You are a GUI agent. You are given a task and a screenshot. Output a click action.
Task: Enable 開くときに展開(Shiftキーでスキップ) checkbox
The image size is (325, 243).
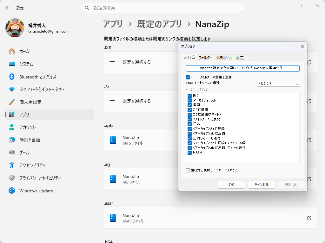(188, 170)
